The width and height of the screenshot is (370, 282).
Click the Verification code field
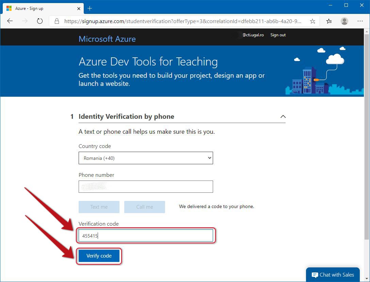click(x=146, y=236)
